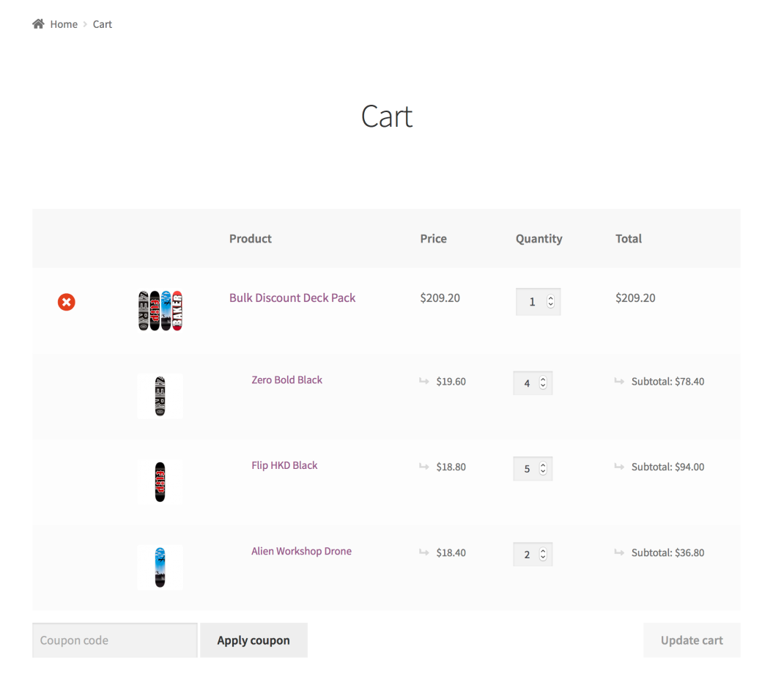Viewport: 773px width, 685px height.
Task: Click Update cart
Action: pyautogui.click(x=692, y=640)
